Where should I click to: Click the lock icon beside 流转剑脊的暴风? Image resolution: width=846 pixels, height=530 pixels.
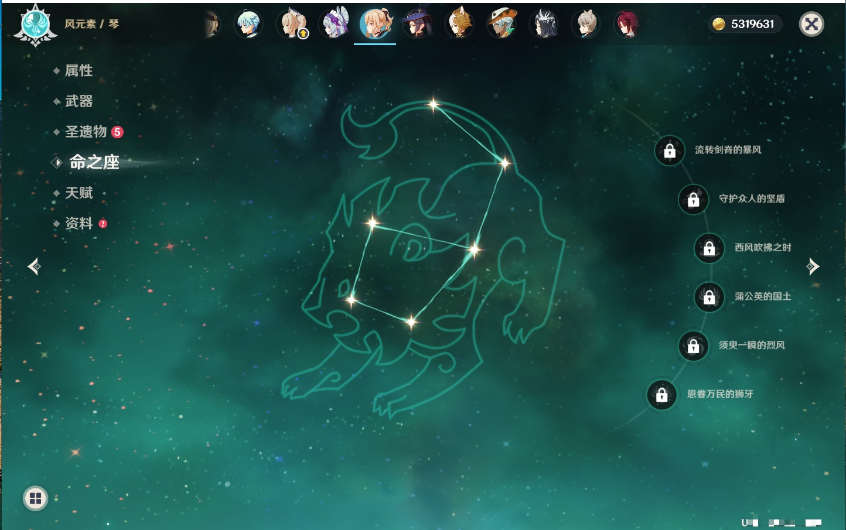pos(670,151)
